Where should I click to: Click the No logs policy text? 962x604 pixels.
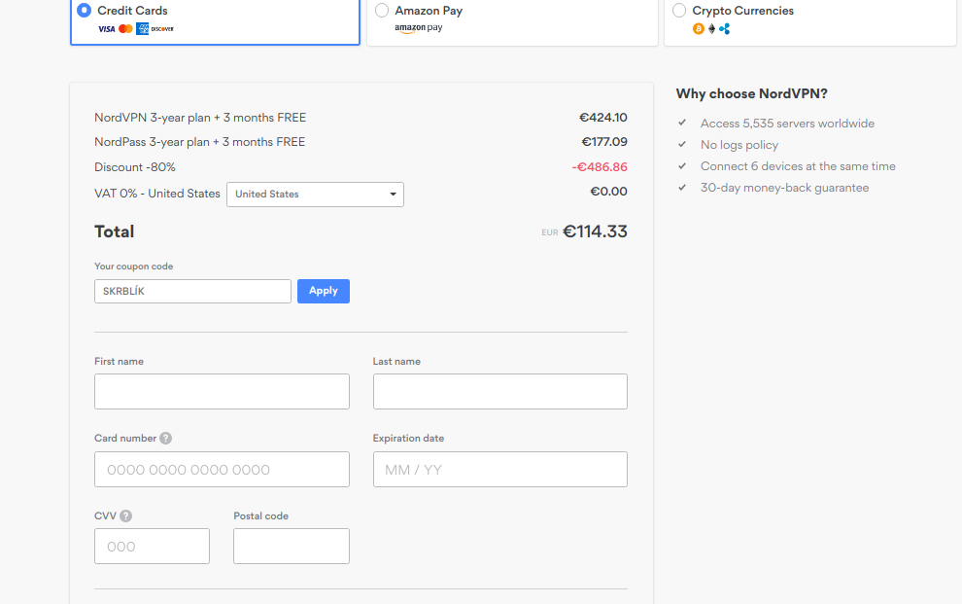click(739, 145)
